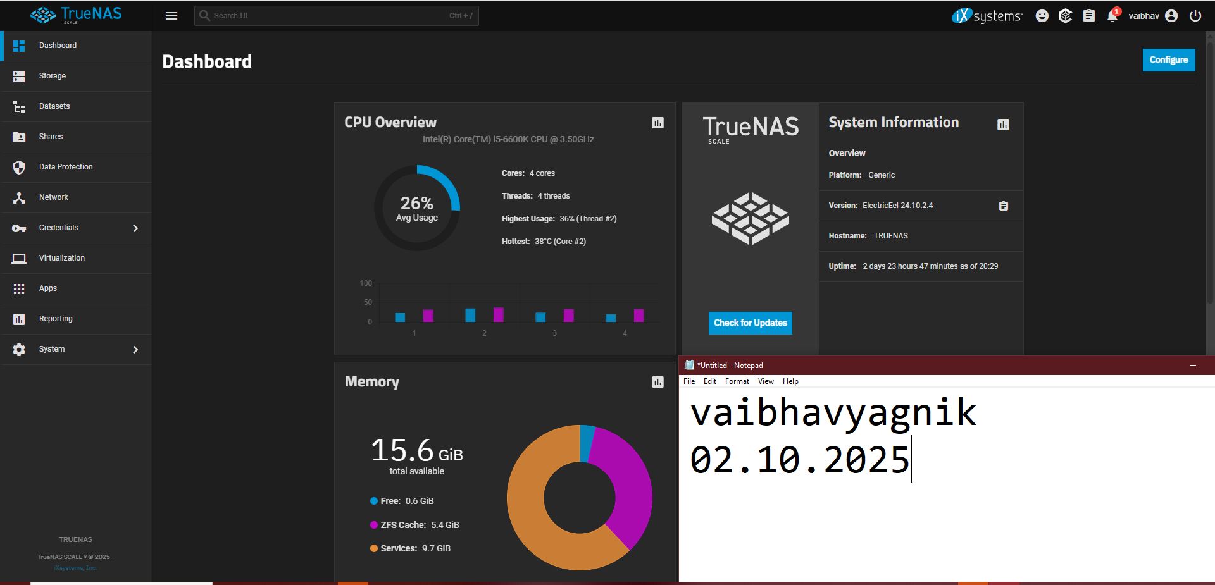Open the CPU Overview reports icon
Screen dimensions: 1215x585
(x=657, y=123)
